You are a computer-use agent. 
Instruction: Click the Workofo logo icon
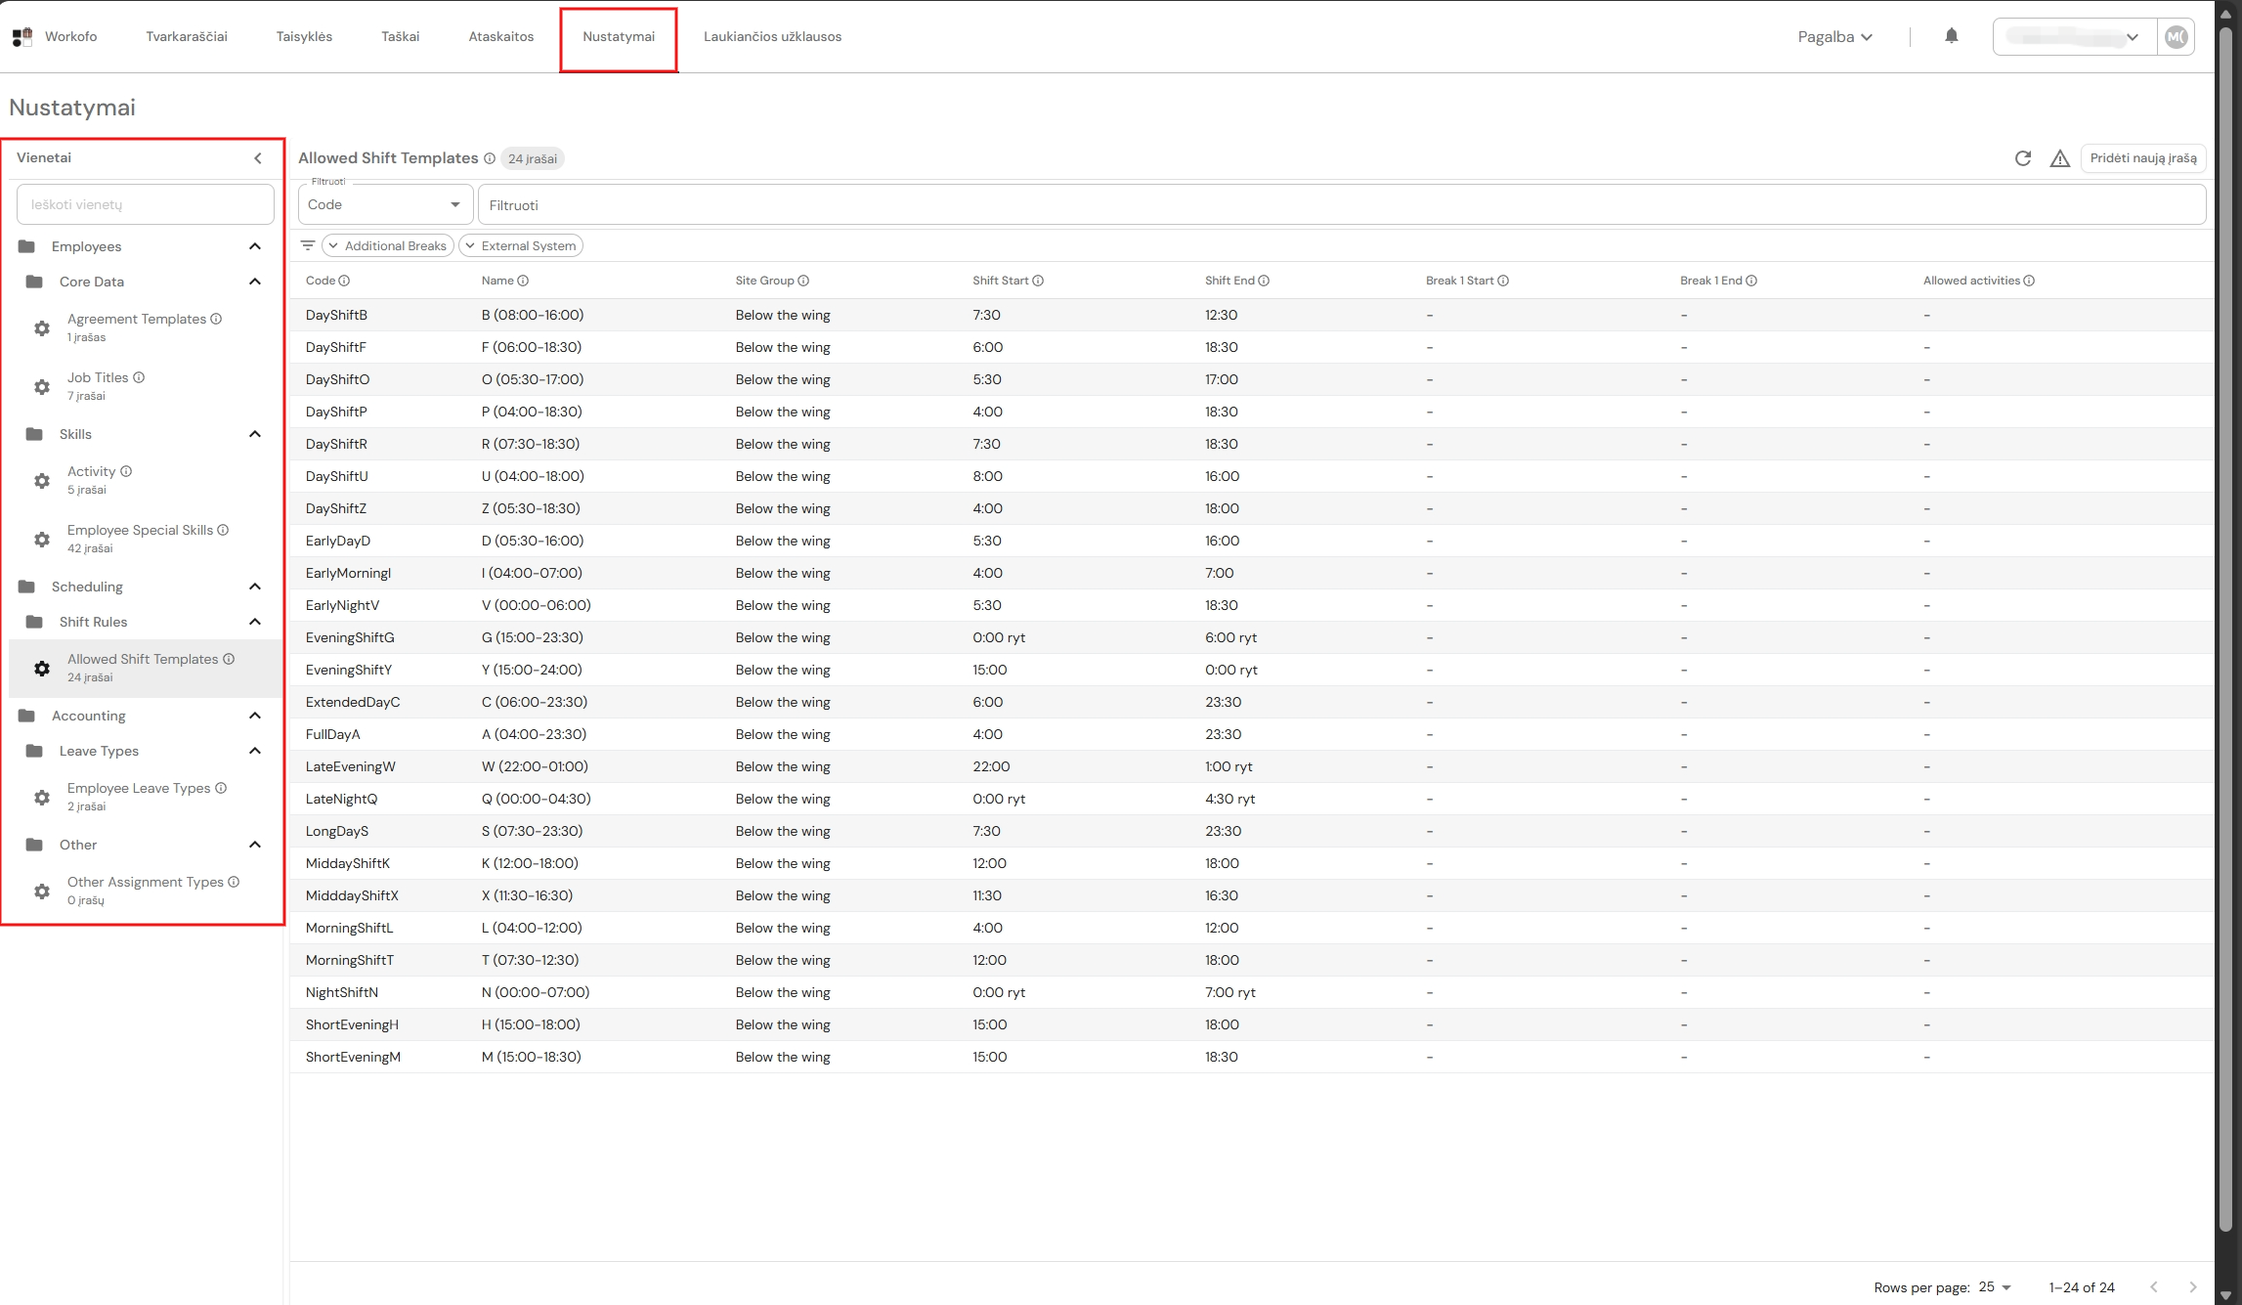pyautogui.click(x=22, y=37)
